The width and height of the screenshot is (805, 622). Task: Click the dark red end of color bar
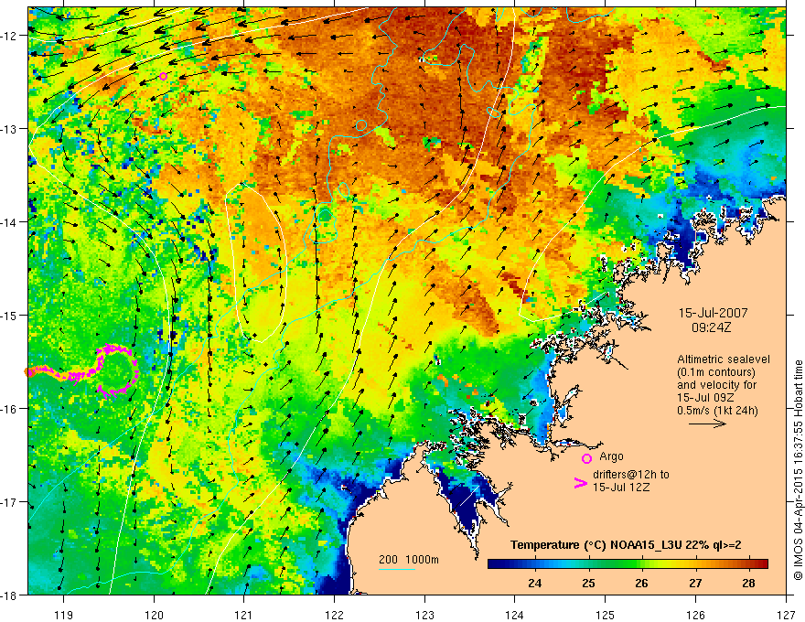[x=762, y=563]
